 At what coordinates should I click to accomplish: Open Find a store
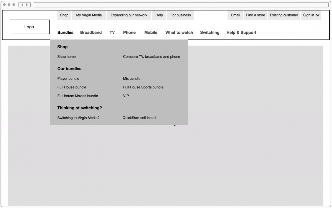click(255, 15)
